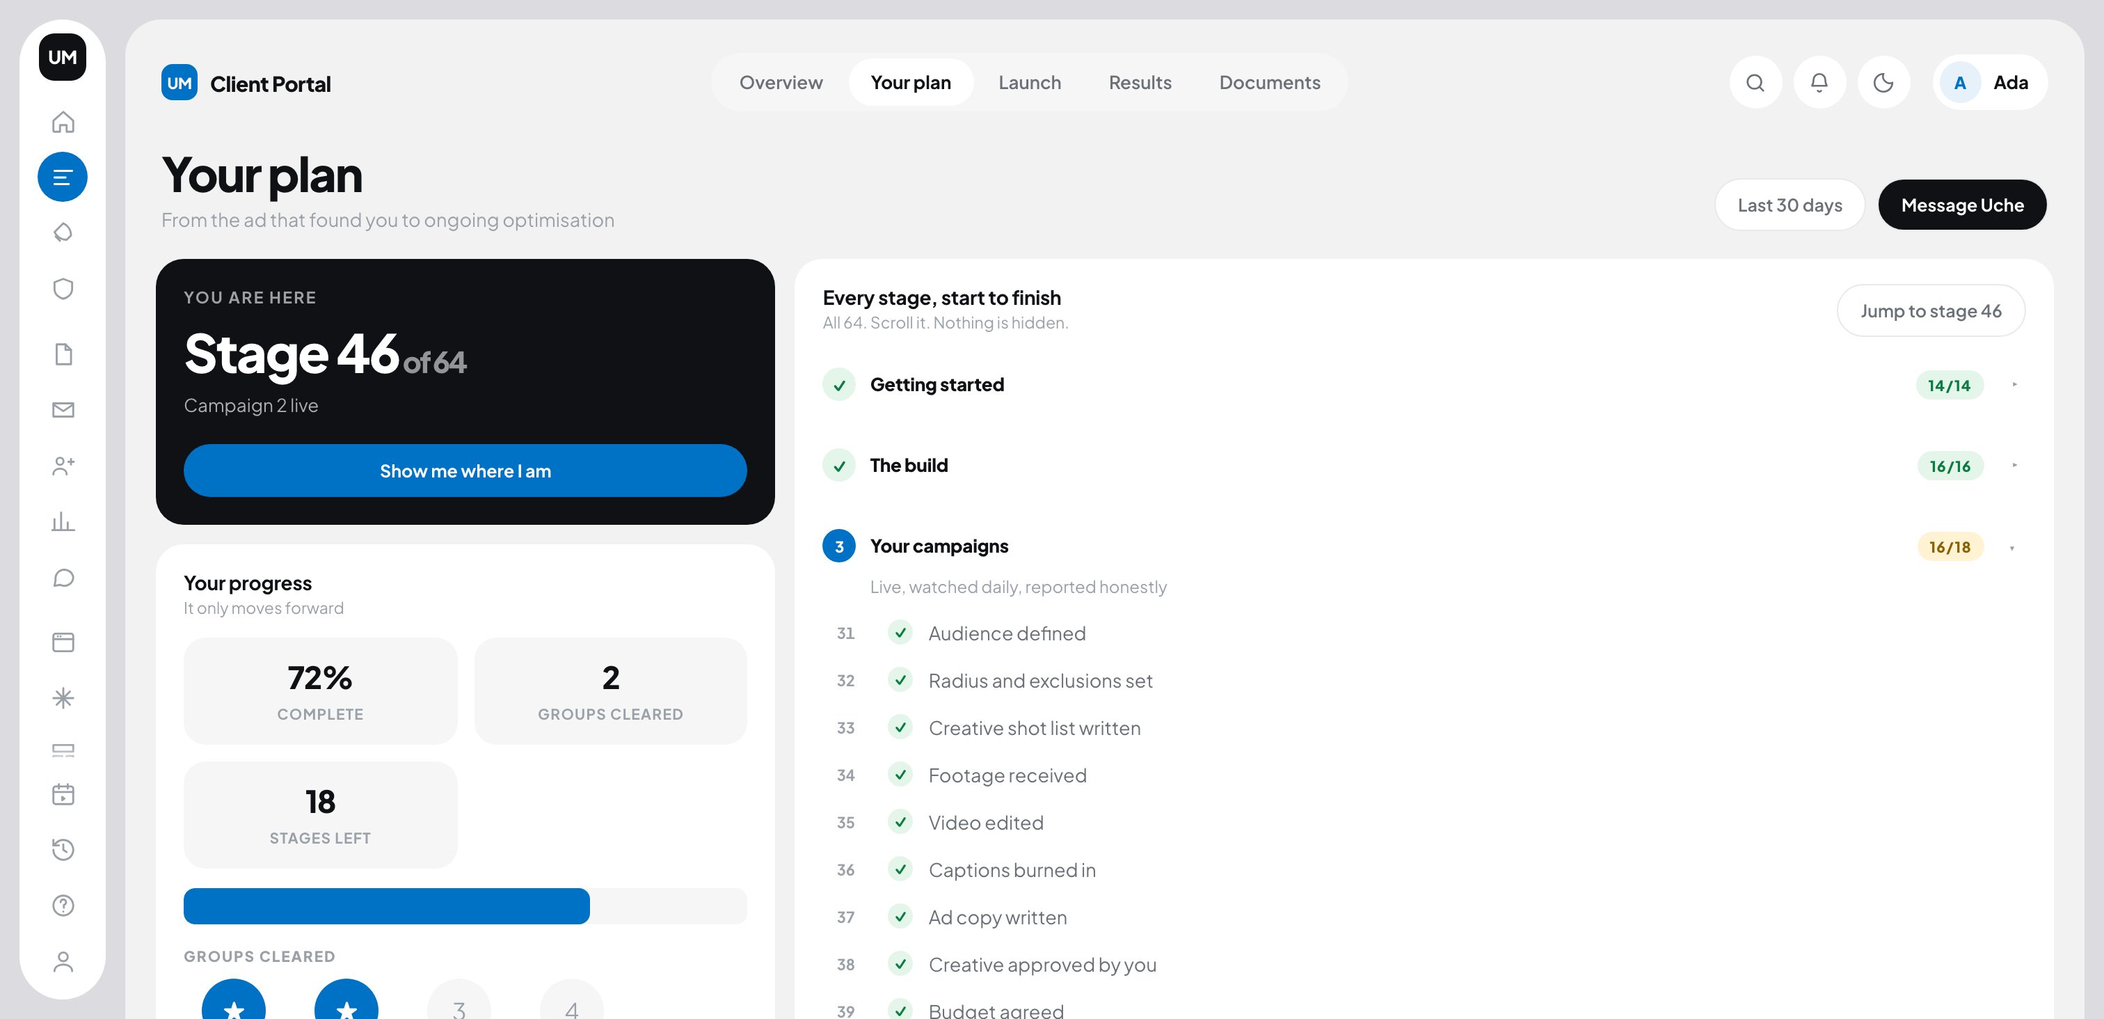Screen dimensions: 2104x1019
Task: Toggle check mark for Video edited
Action: pos(900,822)
